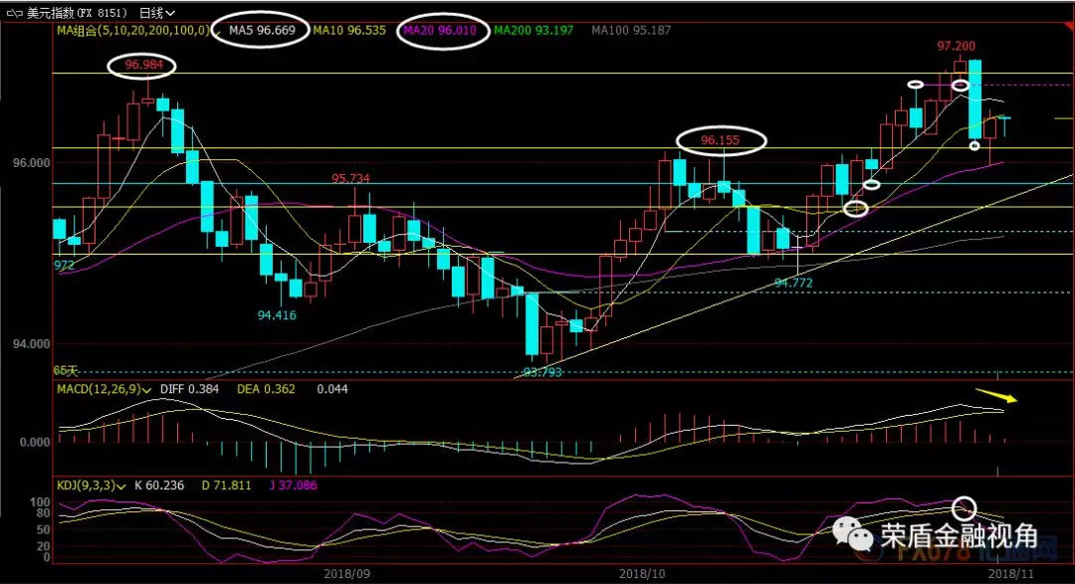
Task: Click the link icon beside 美元指数 title
Action: [15, 12]
